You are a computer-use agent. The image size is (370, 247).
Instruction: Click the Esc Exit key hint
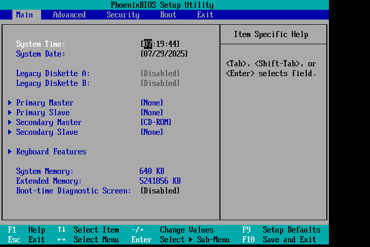pyautogui.click(x=26, y=240)
